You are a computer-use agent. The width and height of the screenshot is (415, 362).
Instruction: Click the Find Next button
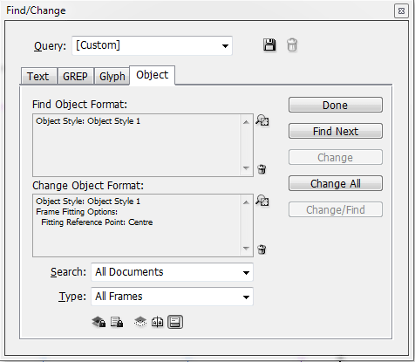pyautogui.click(x=336, y=131)
